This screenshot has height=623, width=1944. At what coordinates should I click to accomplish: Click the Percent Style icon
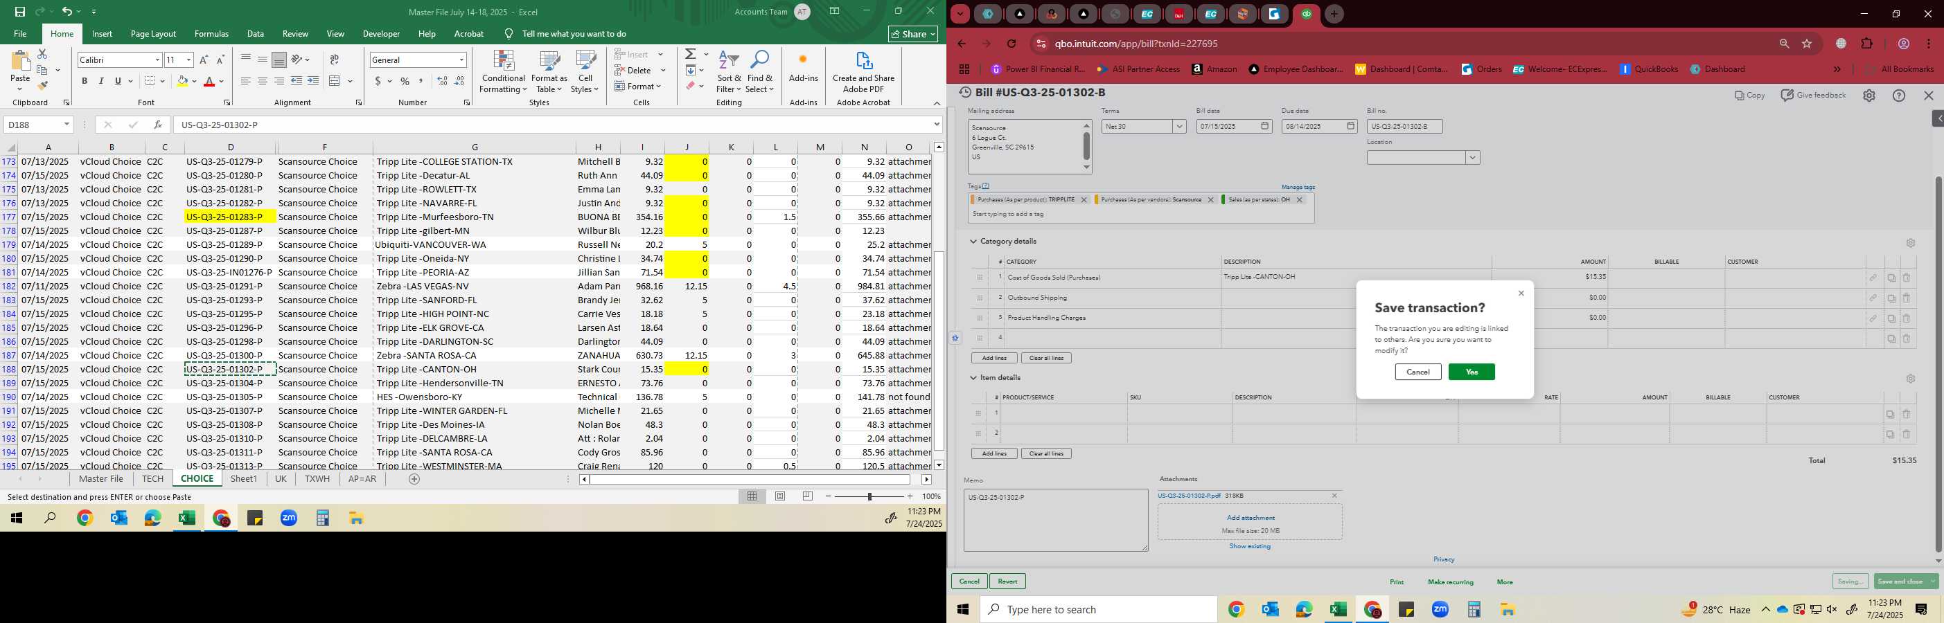(x=405, y=81)
